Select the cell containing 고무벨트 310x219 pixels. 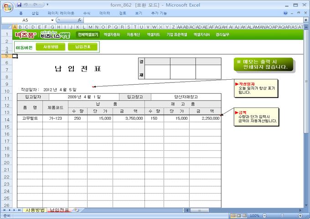pyautogui.click(x=29, y=118)
